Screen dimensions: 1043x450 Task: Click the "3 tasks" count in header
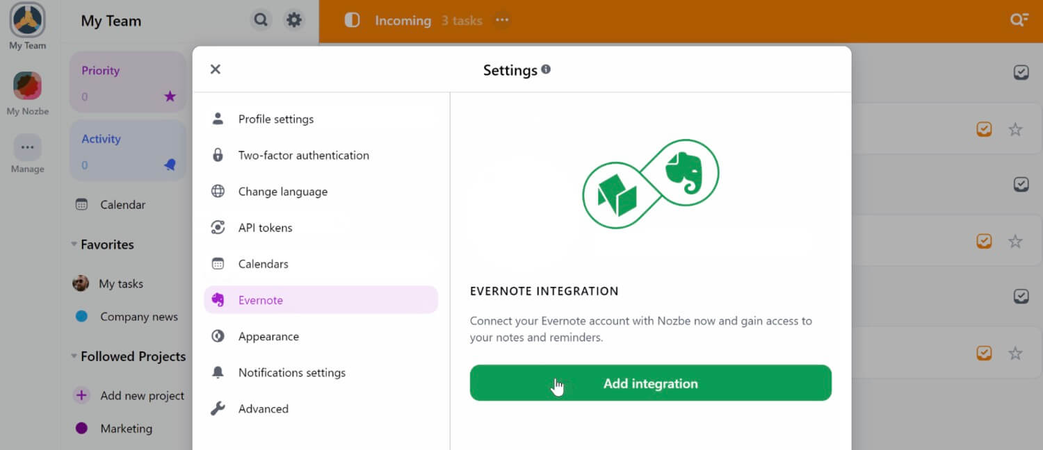pos(462,21)
